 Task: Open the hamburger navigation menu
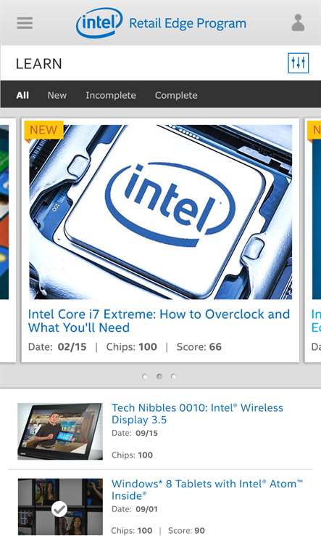point(25,23)
